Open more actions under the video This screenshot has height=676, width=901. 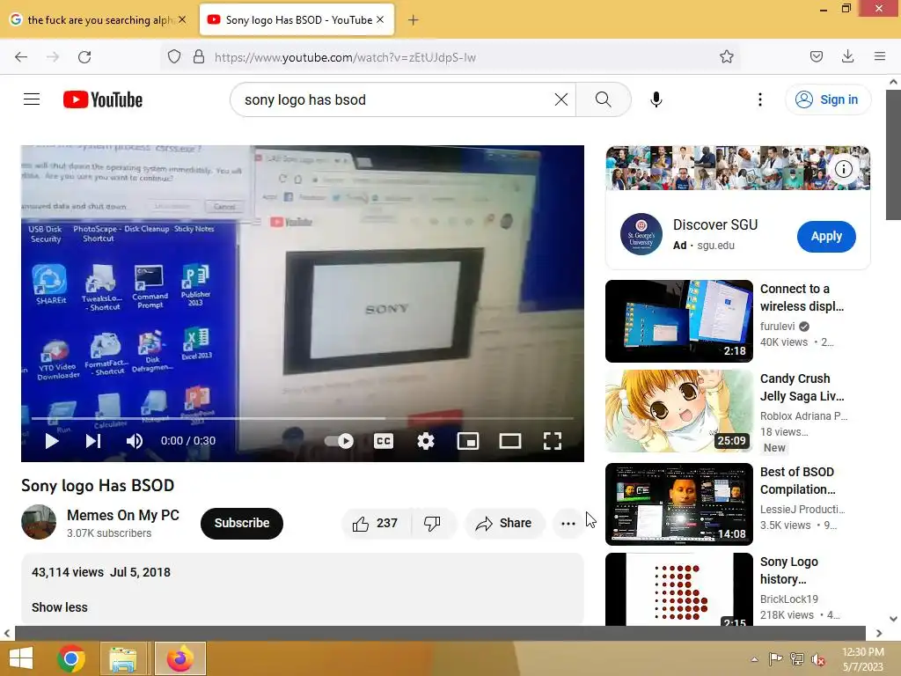568,523
